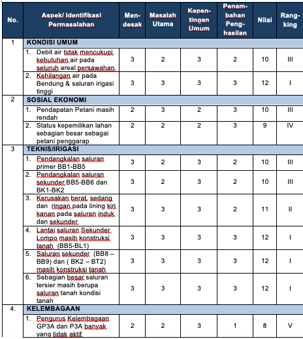
Task: Click the 'Penambahan Penghasilan' header cell
Action: [235, 20]
